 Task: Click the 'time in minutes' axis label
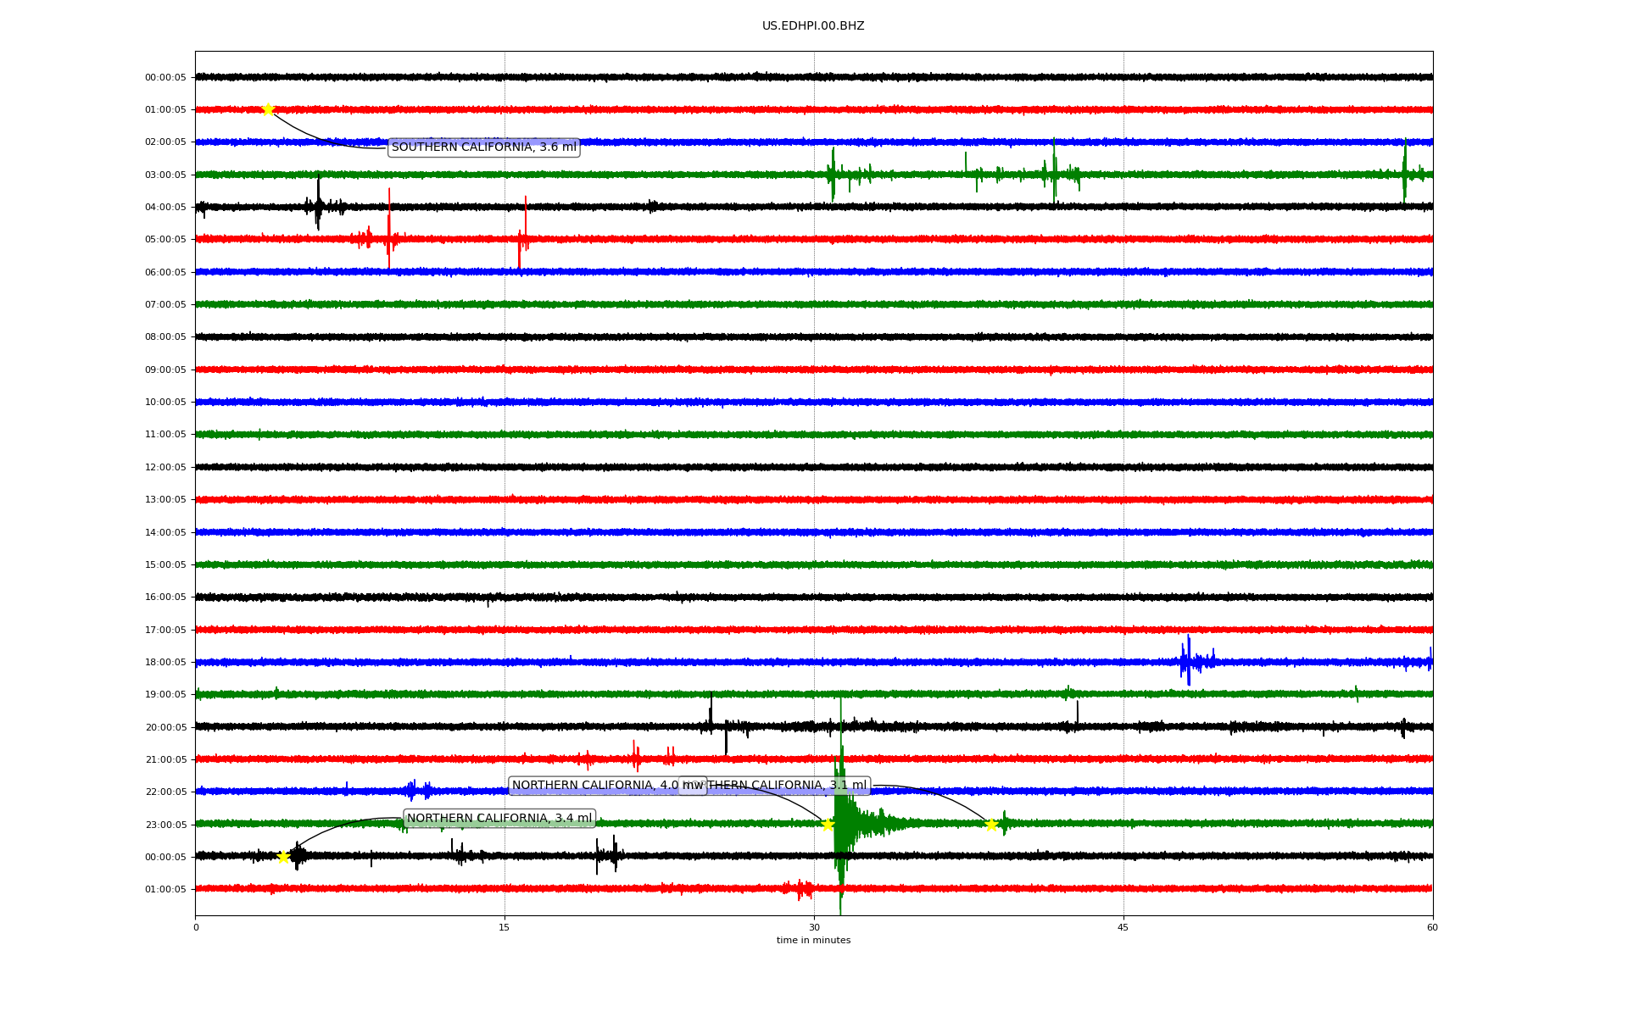813,941
